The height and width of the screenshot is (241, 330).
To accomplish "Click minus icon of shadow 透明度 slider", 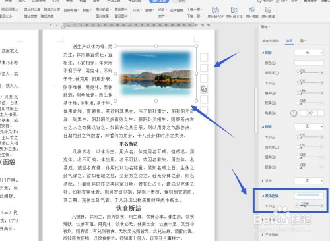I will click(x=298, y=73).
